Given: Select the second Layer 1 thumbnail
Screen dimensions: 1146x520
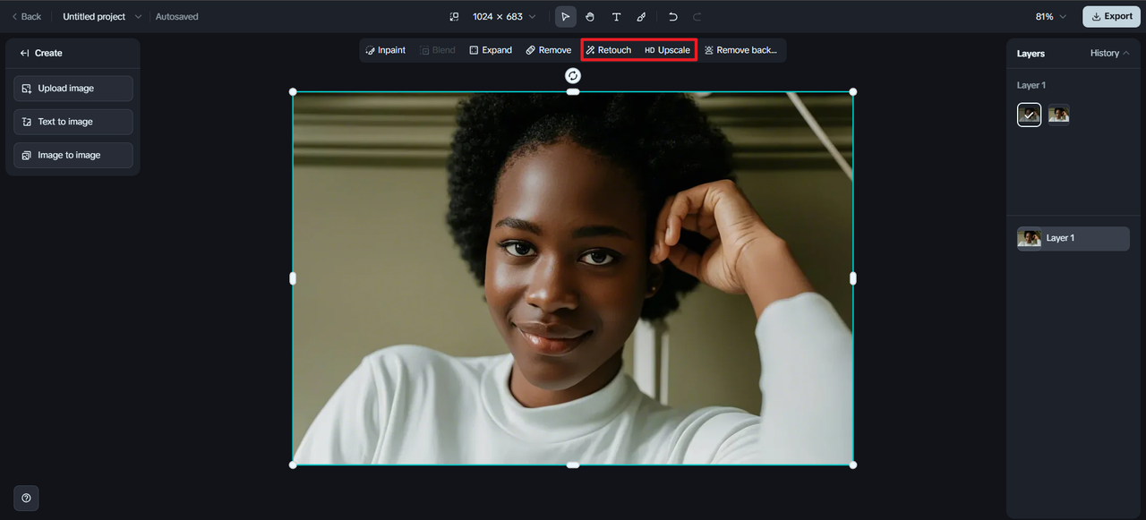Looking at the screenshot, I should click(1059, 115).
